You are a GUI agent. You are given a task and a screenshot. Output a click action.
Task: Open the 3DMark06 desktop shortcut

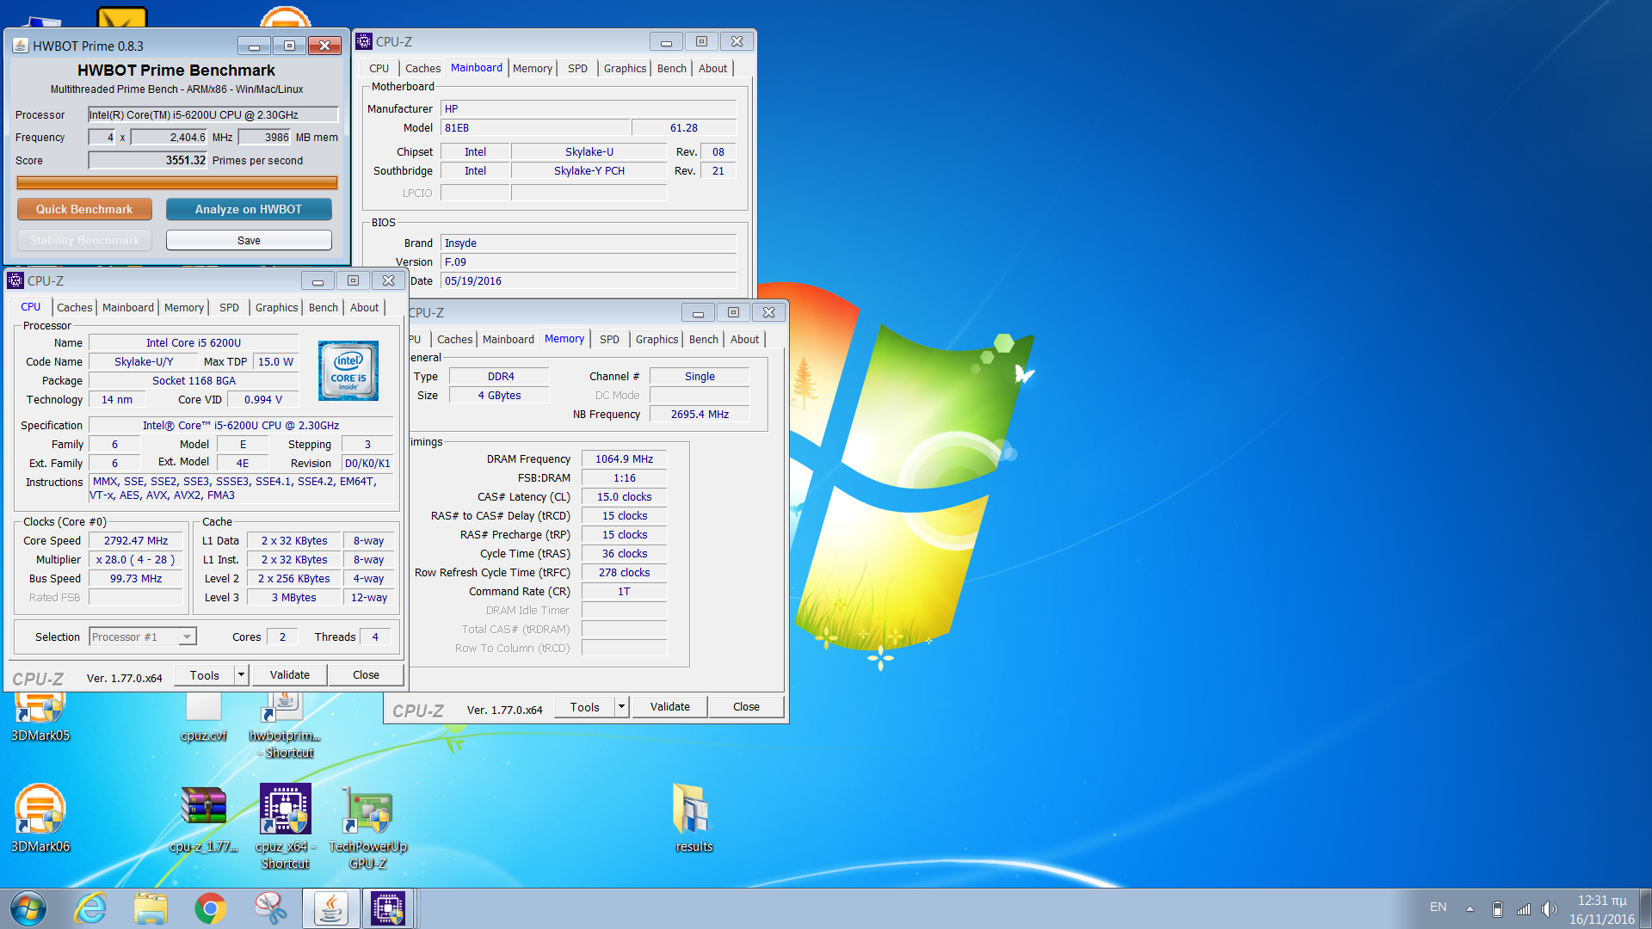pyautogui.click(x=40, y=818)
